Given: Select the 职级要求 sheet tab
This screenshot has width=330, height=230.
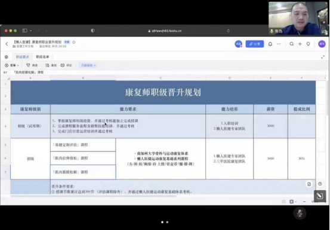Looking at the screenshot, I should pos(22,57).
